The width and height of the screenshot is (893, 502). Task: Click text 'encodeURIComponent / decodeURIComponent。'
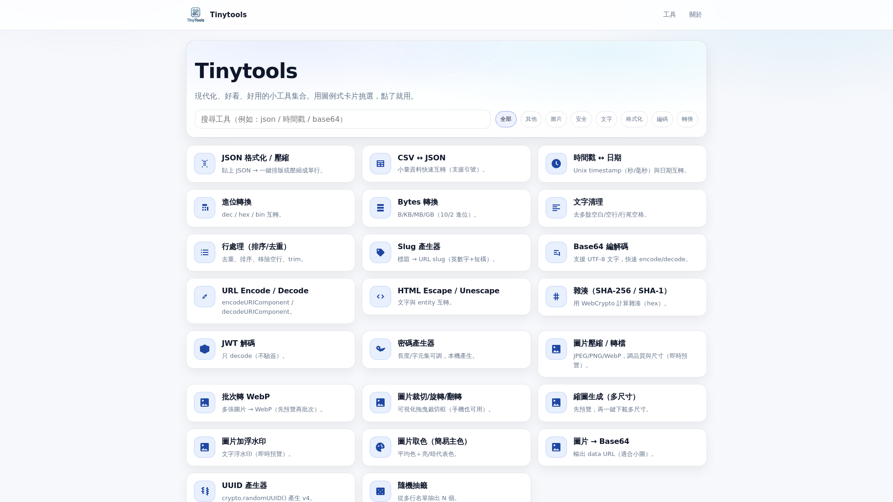click(x=259, y=307)
